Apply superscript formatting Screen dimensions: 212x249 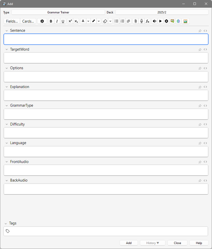coord(70,21)
